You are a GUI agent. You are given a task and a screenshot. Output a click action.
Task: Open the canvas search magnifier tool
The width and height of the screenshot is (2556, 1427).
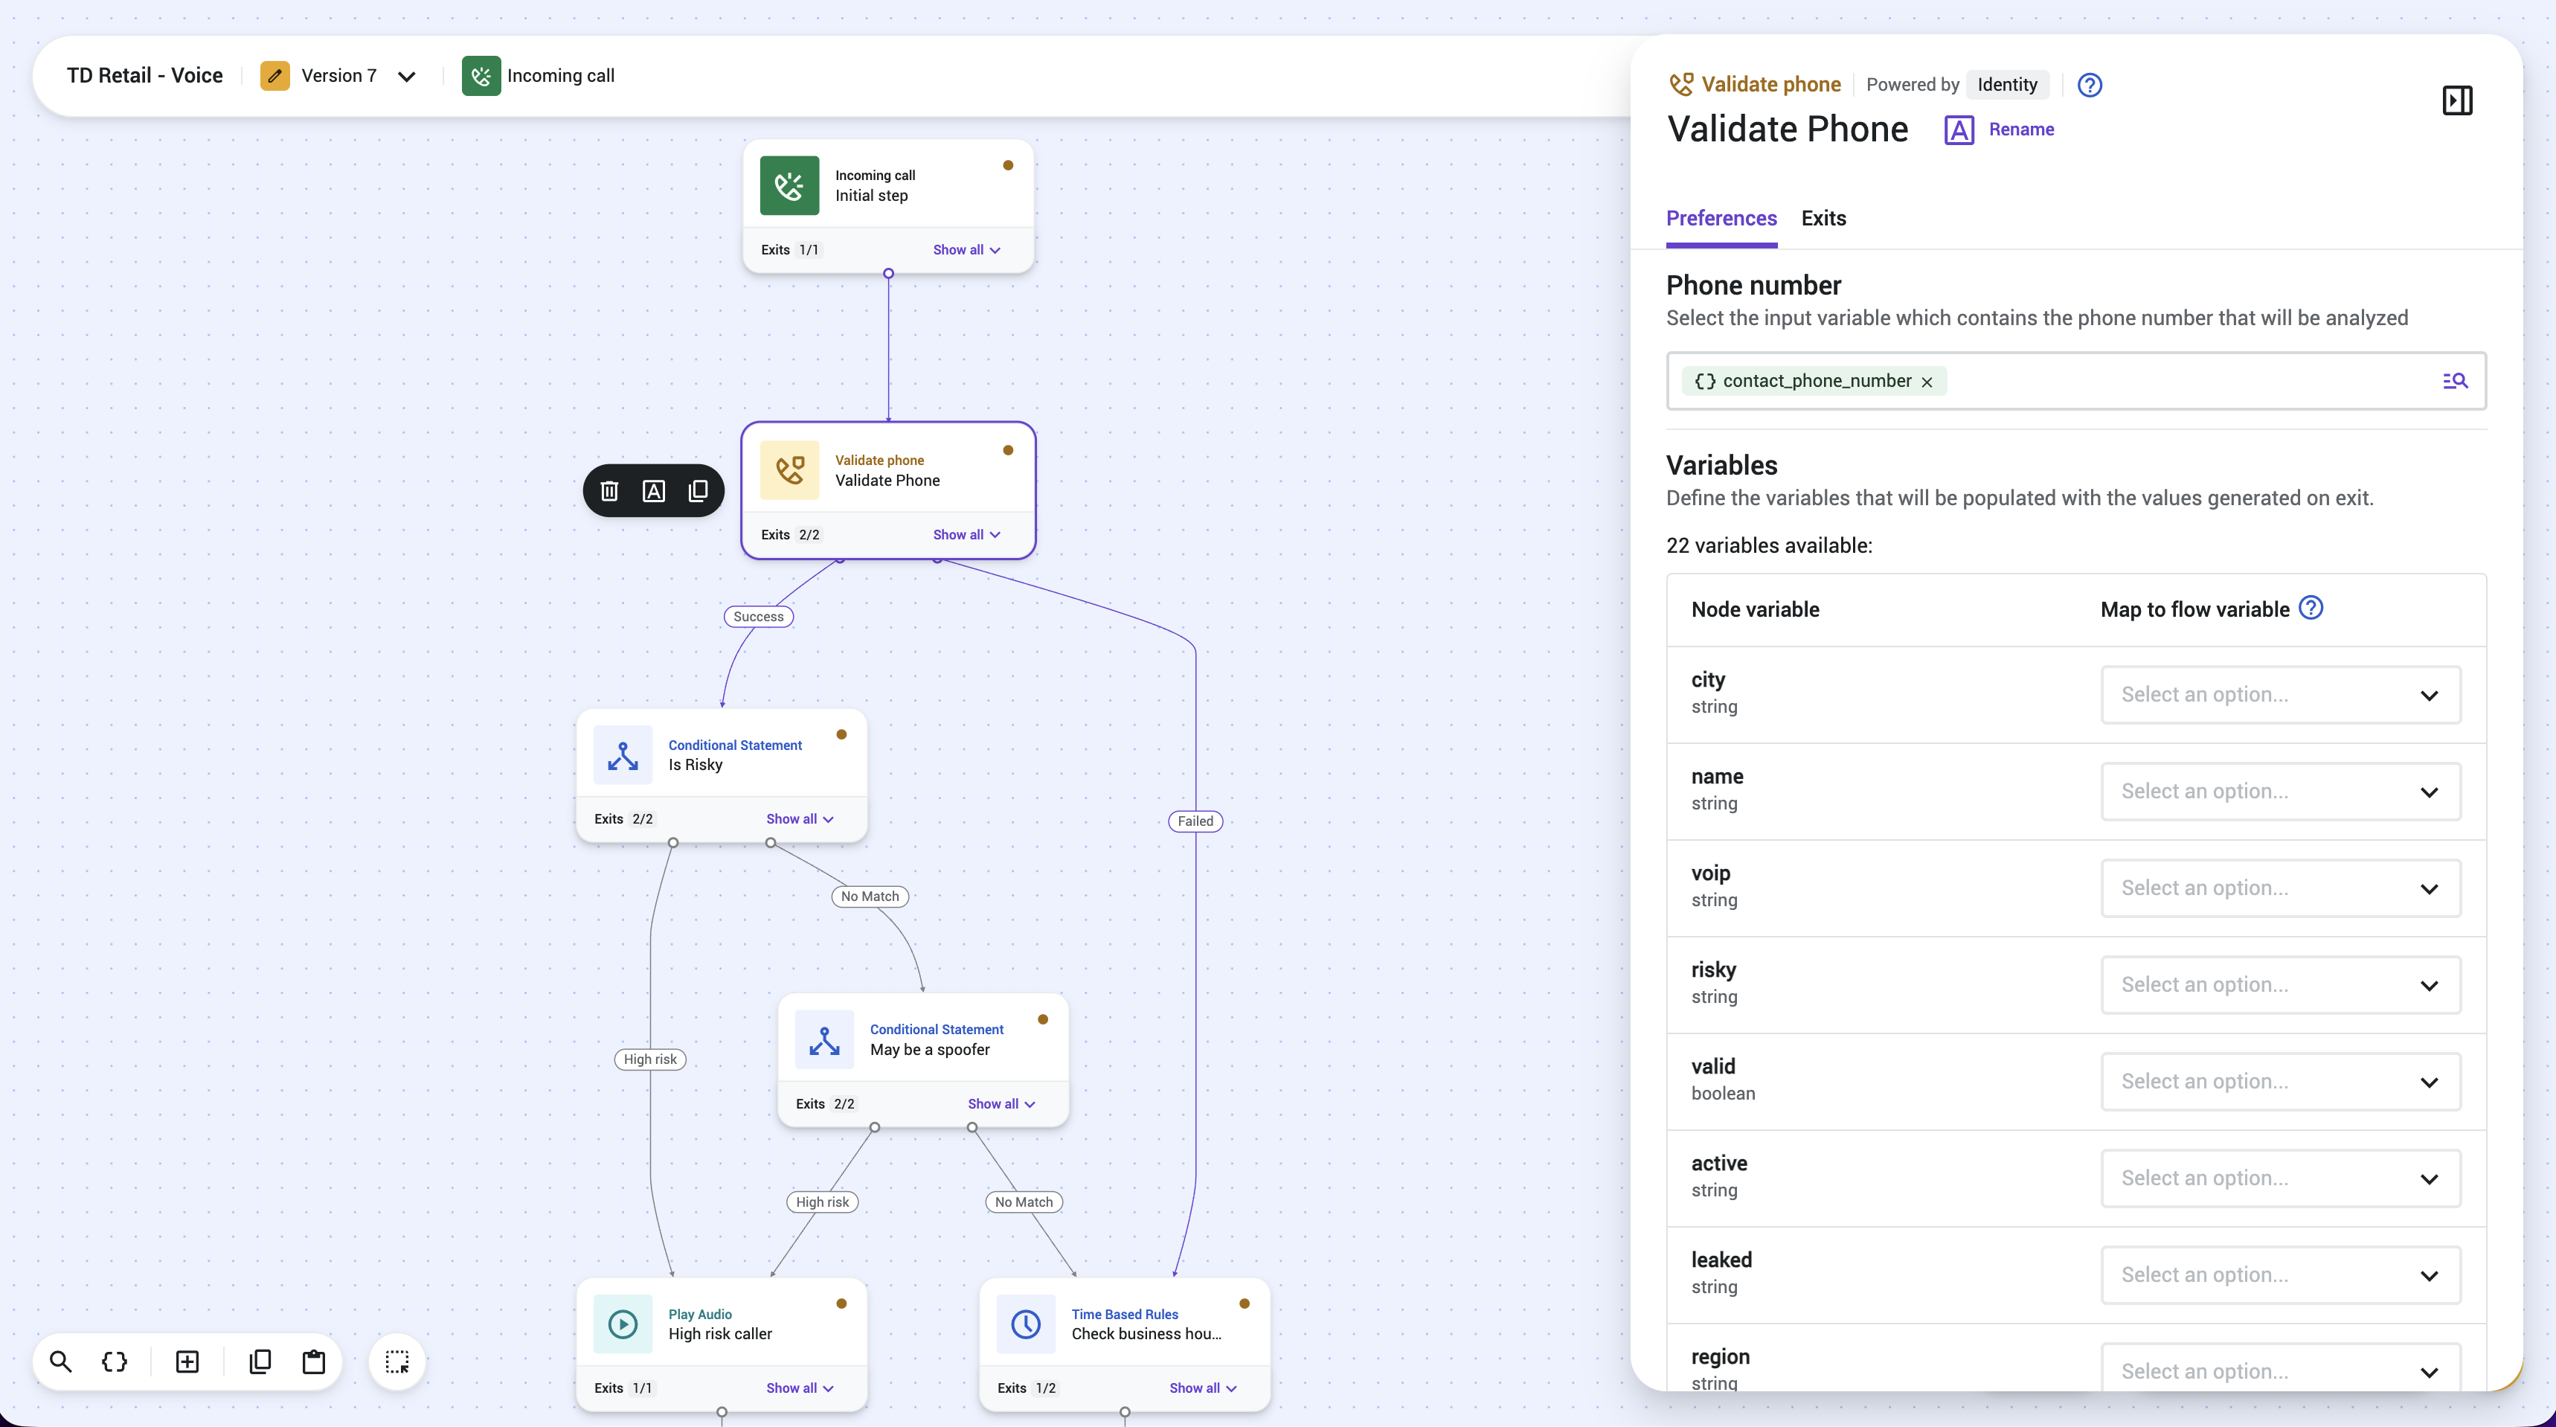click(60, 1362)
